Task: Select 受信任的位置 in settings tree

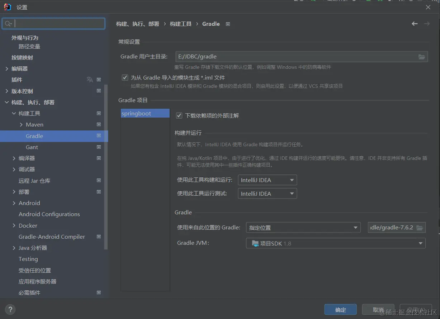Action: coord(35,270)
